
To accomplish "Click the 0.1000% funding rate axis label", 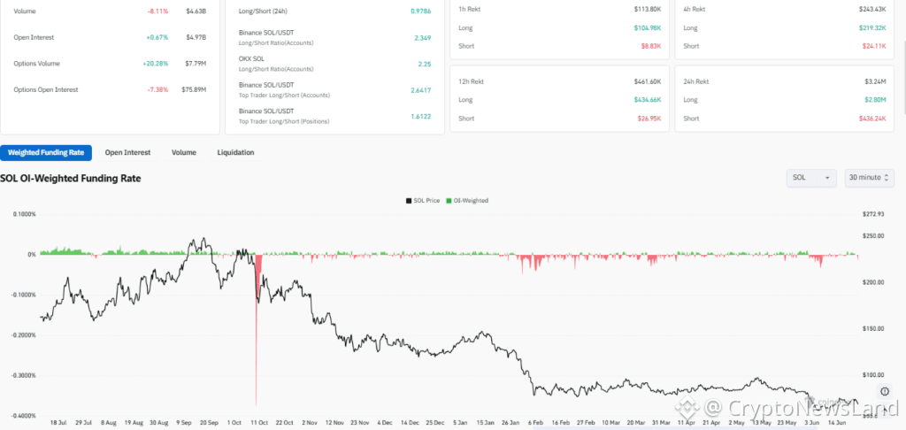I will click(x=25, y=214).
